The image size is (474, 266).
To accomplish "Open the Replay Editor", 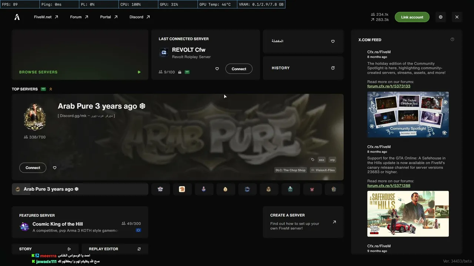I will point(115,249).
